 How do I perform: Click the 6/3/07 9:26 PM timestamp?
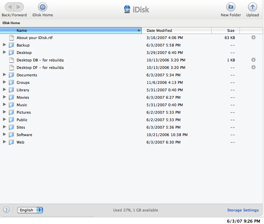pos(244,221)
